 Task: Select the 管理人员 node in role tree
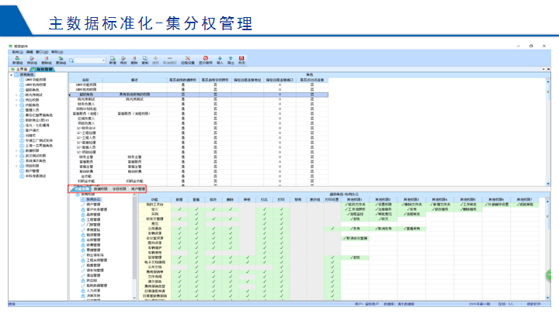coord(33,110)
